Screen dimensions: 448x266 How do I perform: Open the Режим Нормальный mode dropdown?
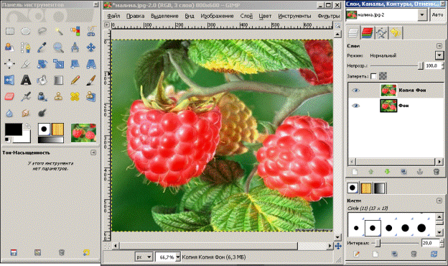point(439,55)
